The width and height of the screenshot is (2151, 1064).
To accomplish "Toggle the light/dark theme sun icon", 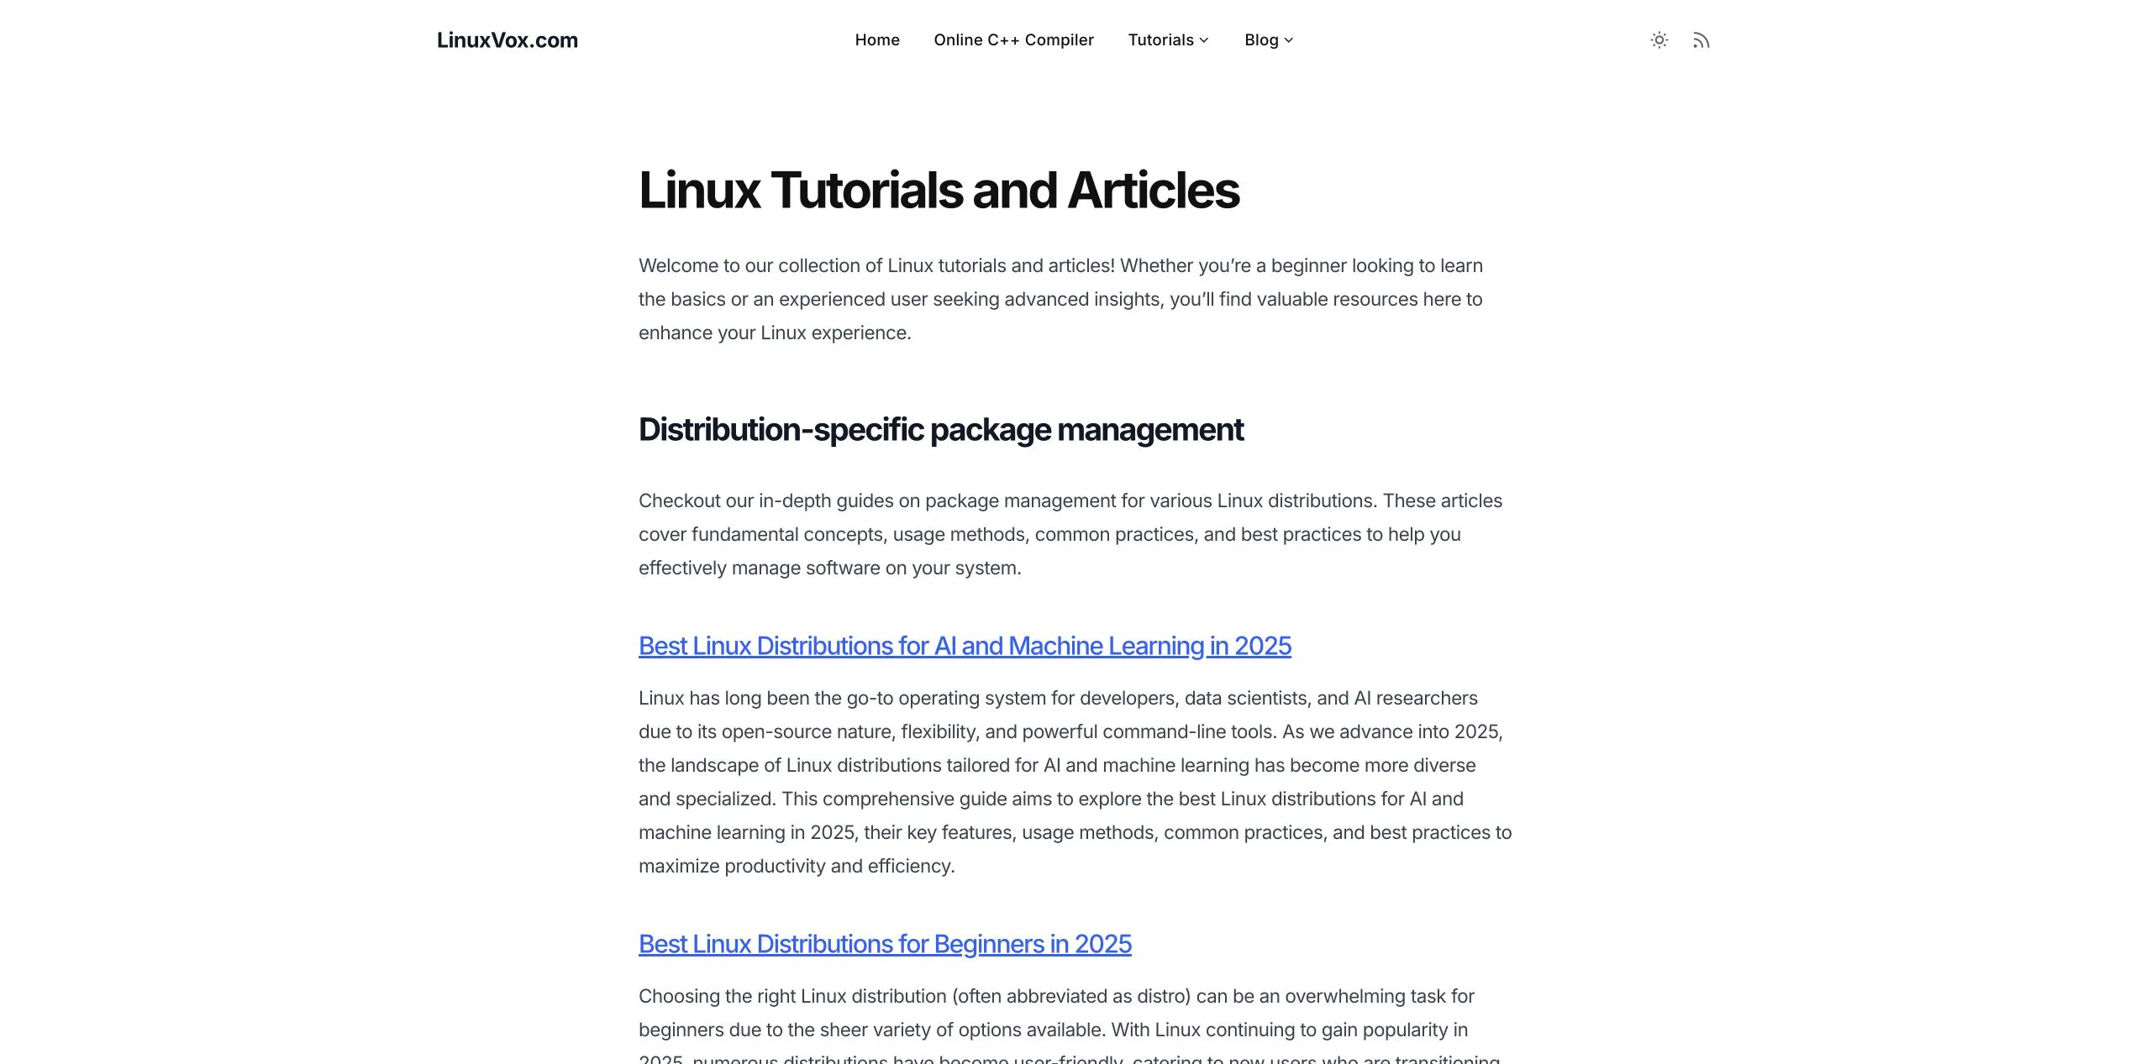I will pyautogui.click(x=1659, y=40).
